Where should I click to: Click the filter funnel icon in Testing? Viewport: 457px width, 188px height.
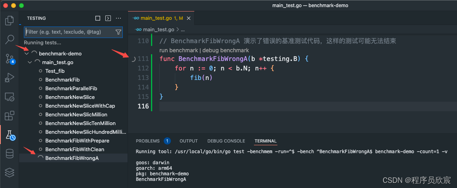coord(118,32)
